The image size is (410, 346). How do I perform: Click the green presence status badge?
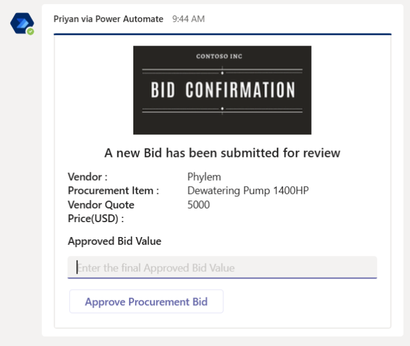point(31,32)
